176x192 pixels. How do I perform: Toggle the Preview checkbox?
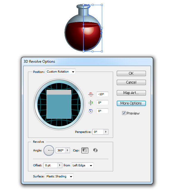[x=124, y=113]
